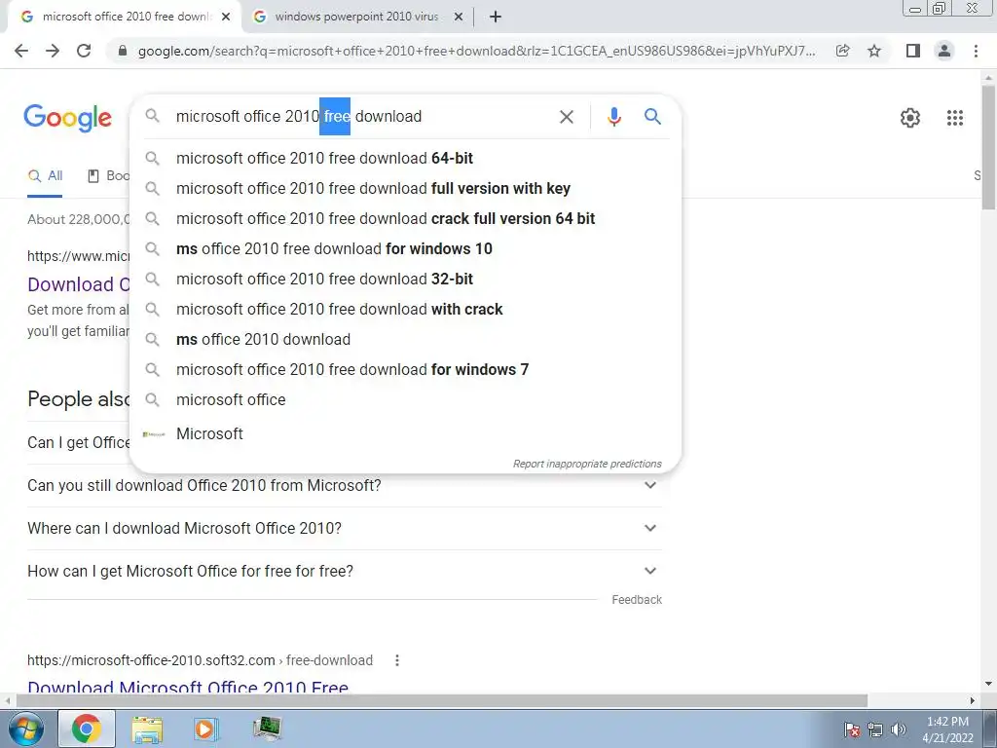
Task: Click the browser back arrow
Action: point(21,51)
